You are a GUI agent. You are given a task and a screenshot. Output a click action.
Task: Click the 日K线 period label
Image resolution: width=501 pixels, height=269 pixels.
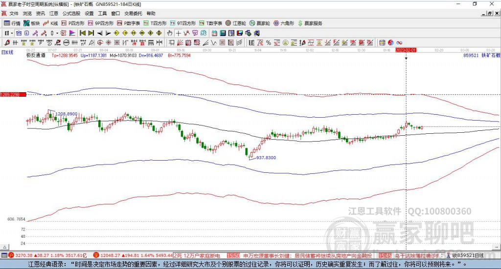(7, 52)
